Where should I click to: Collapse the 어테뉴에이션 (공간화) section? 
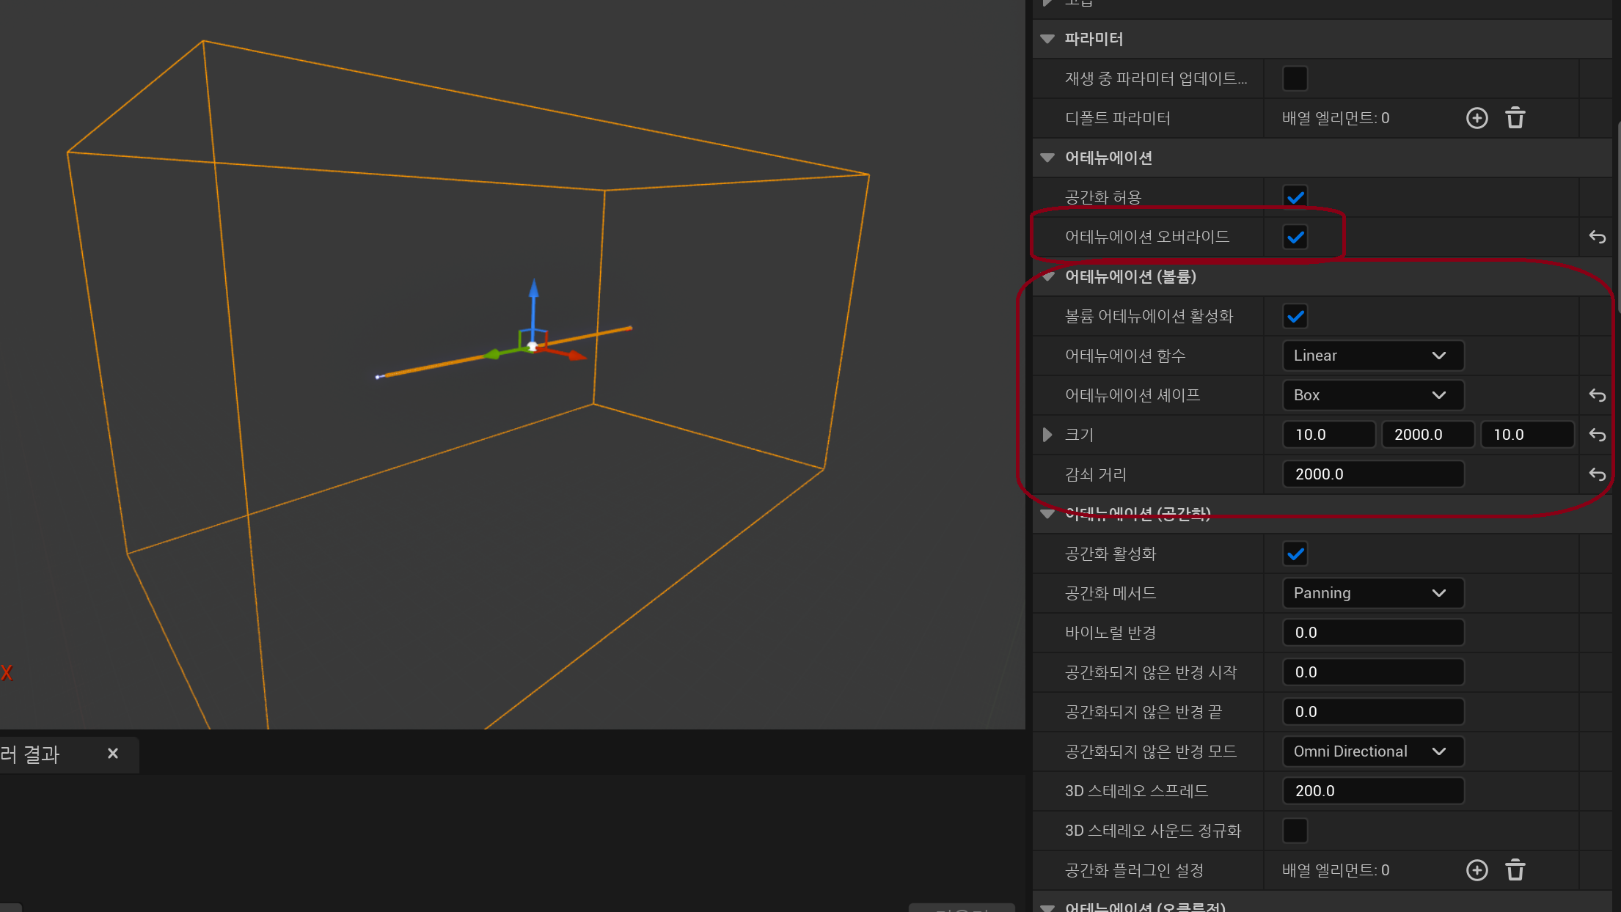pos(1047,514)
